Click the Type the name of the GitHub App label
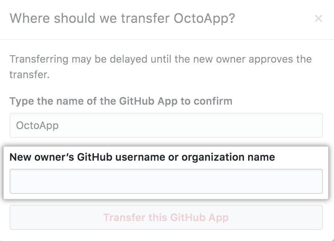Viewport: 334px width, 241px height. point(121,101)
